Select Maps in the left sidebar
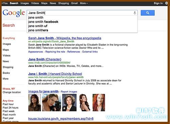Viewport: 170px width, 124px height. click(x=6, y=50)
